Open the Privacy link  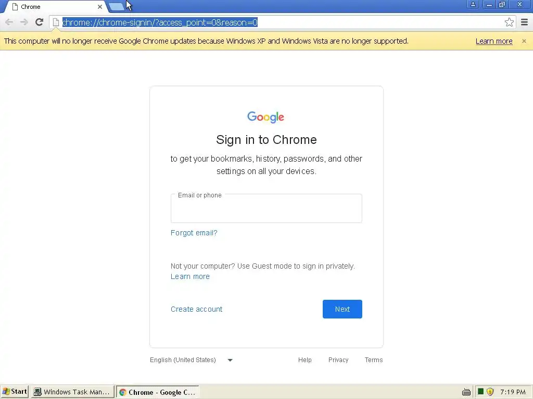(338, 360)
